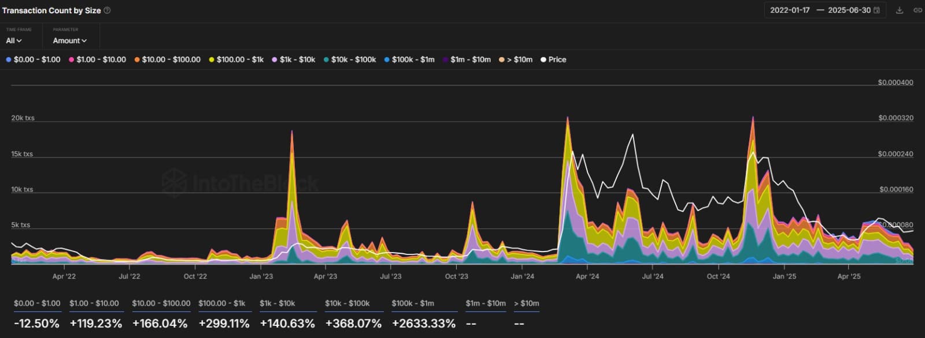This screenshot has width=925, height=338.
Task: Click the calendar icon in date range
Action: pyautogui.click(x=876, y=10)
